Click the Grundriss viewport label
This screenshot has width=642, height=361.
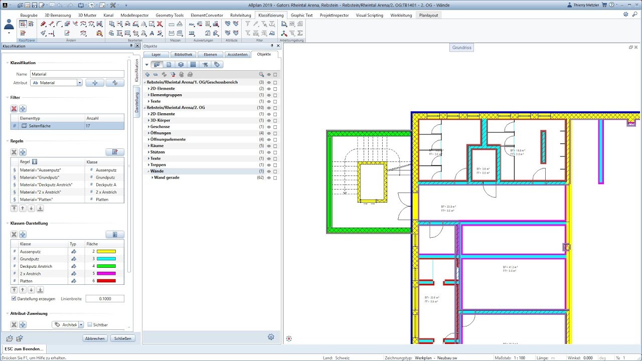462,48
